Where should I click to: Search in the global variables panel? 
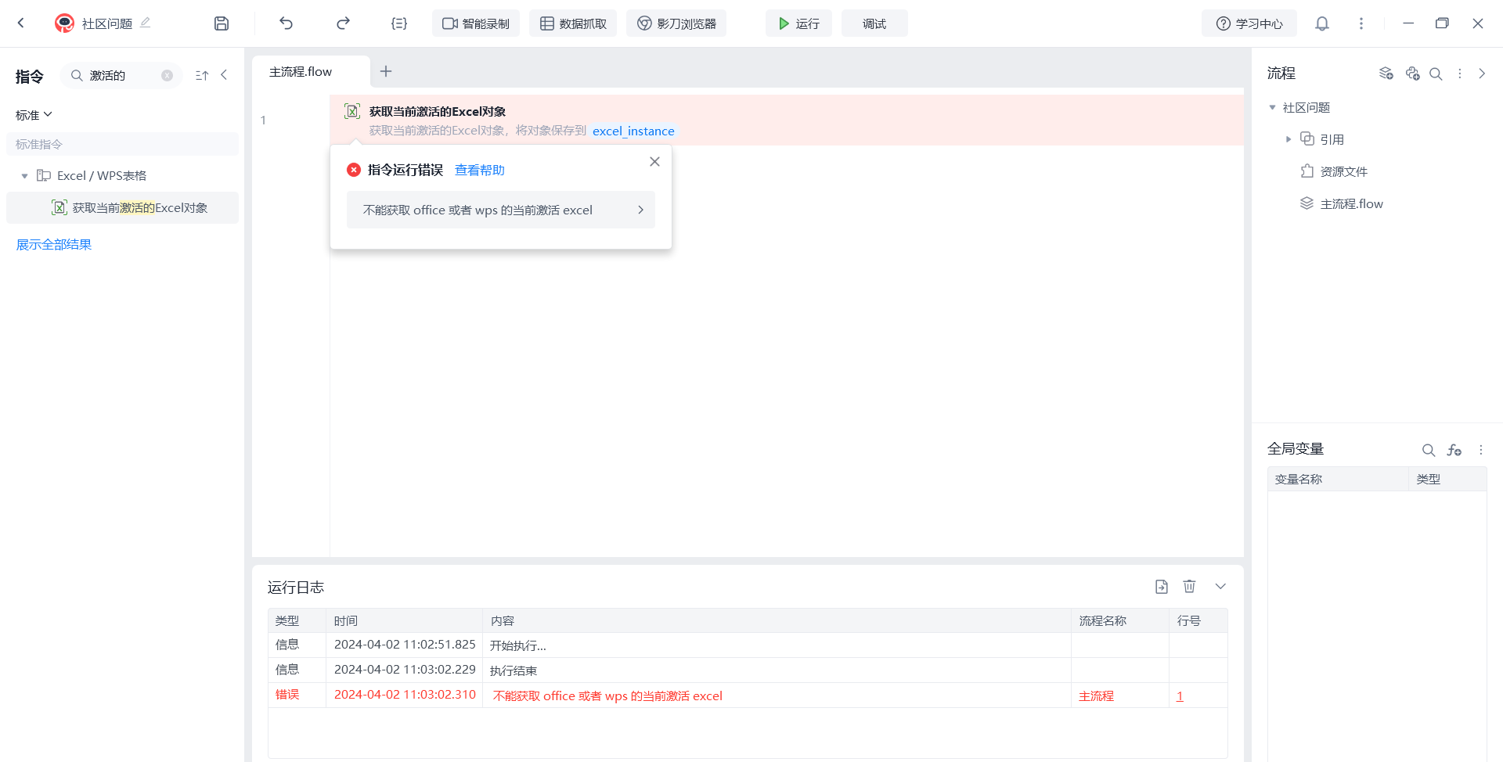point(1429,450)
